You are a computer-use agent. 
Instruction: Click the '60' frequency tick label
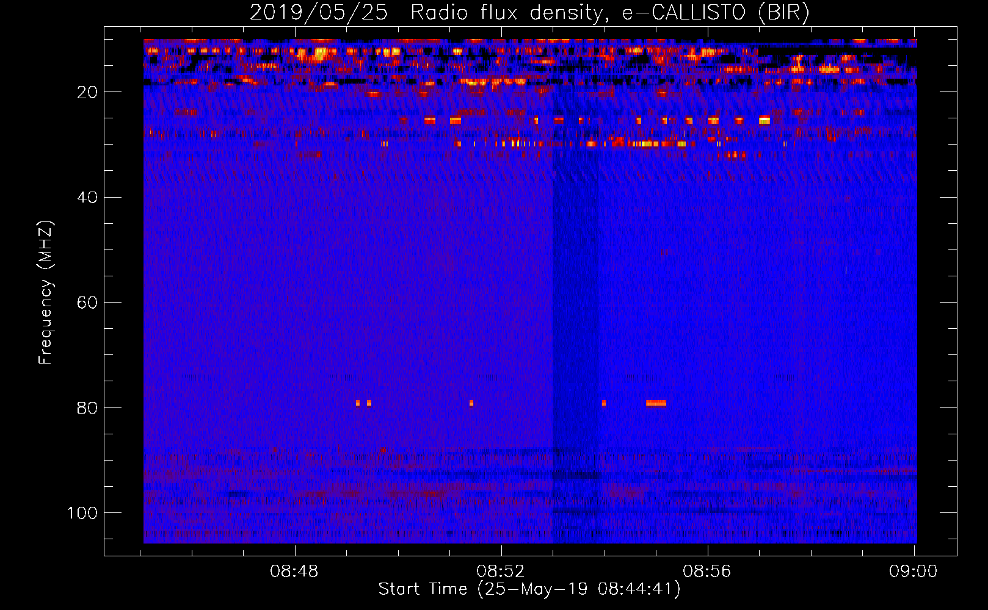(x=87, y=303)
